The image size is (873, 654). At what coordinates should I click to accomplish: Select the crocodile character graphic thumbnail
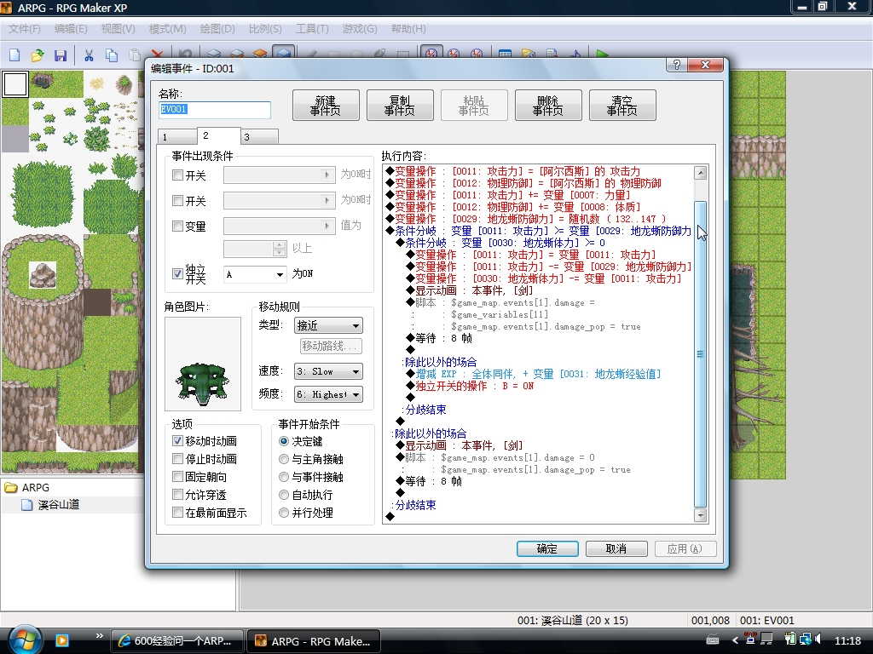point(203,364)
